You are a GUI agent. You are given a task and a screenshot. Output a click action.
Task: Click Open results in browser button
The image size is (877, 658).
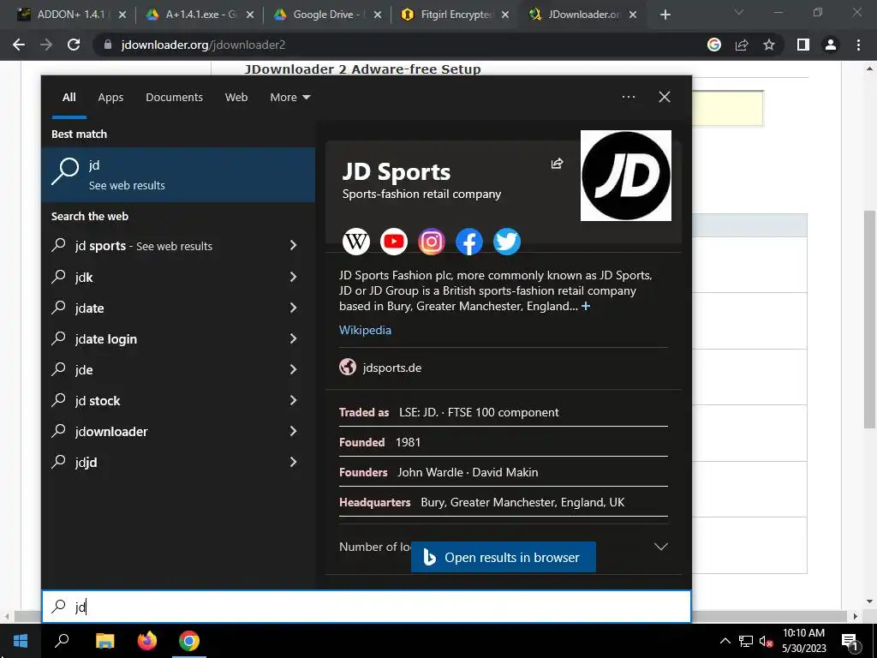503,557
